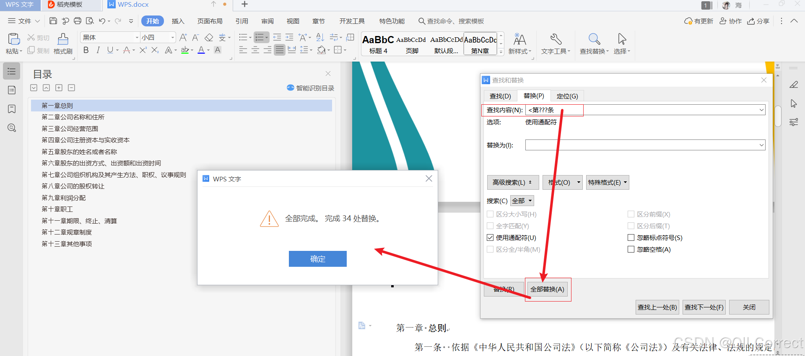Click Find Previous (查找上一处) button
This screenshot has height=356, width=805.
click(x=657, y=307)
